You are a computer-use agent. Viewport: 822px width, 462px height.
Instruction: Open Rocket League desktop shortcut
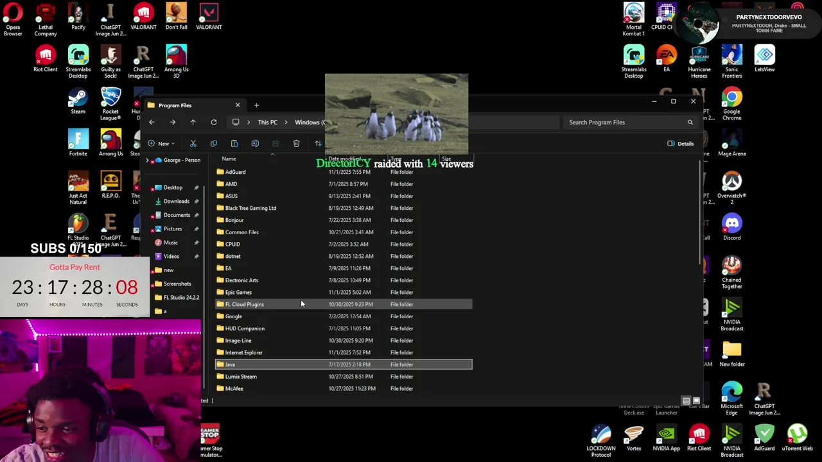point(110,105)
